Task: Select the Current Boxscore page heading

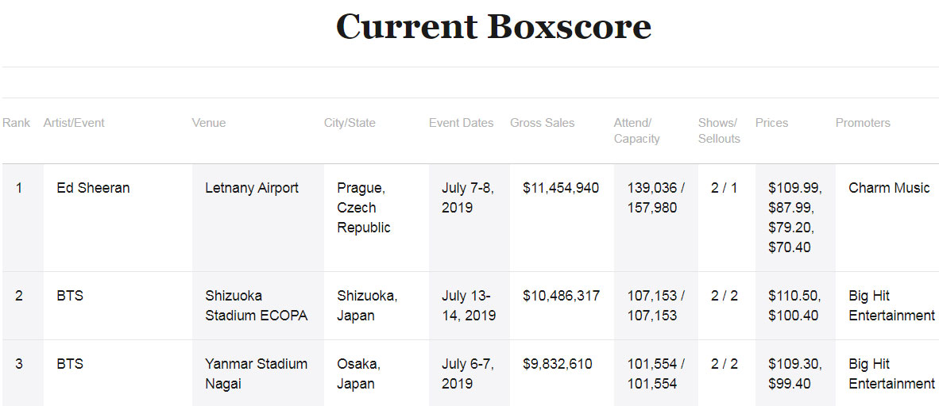Action: point(493,27)
